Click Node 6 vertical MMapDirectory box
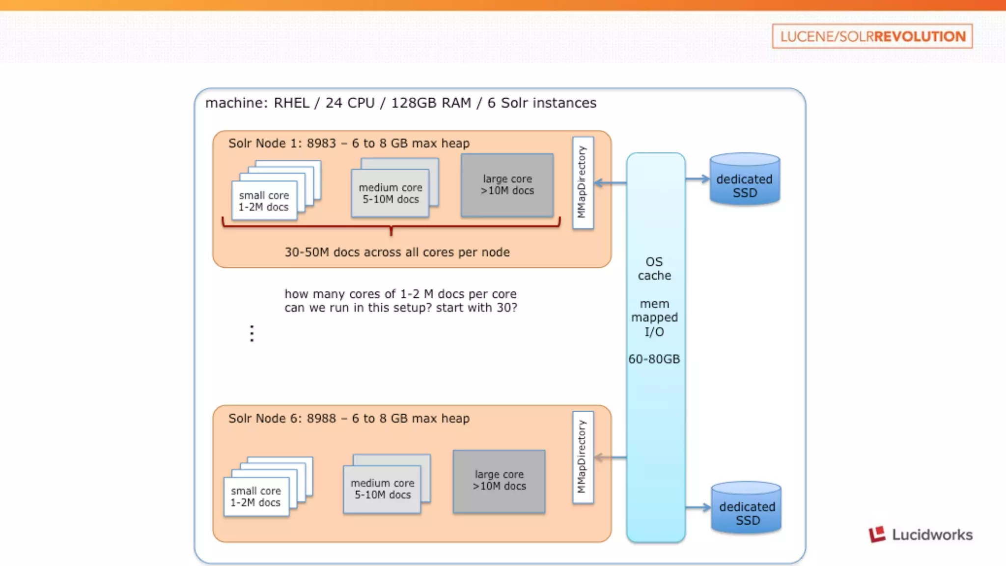Screen dimensions: 1006x566 pyautogui.click(x=583, y=457)
